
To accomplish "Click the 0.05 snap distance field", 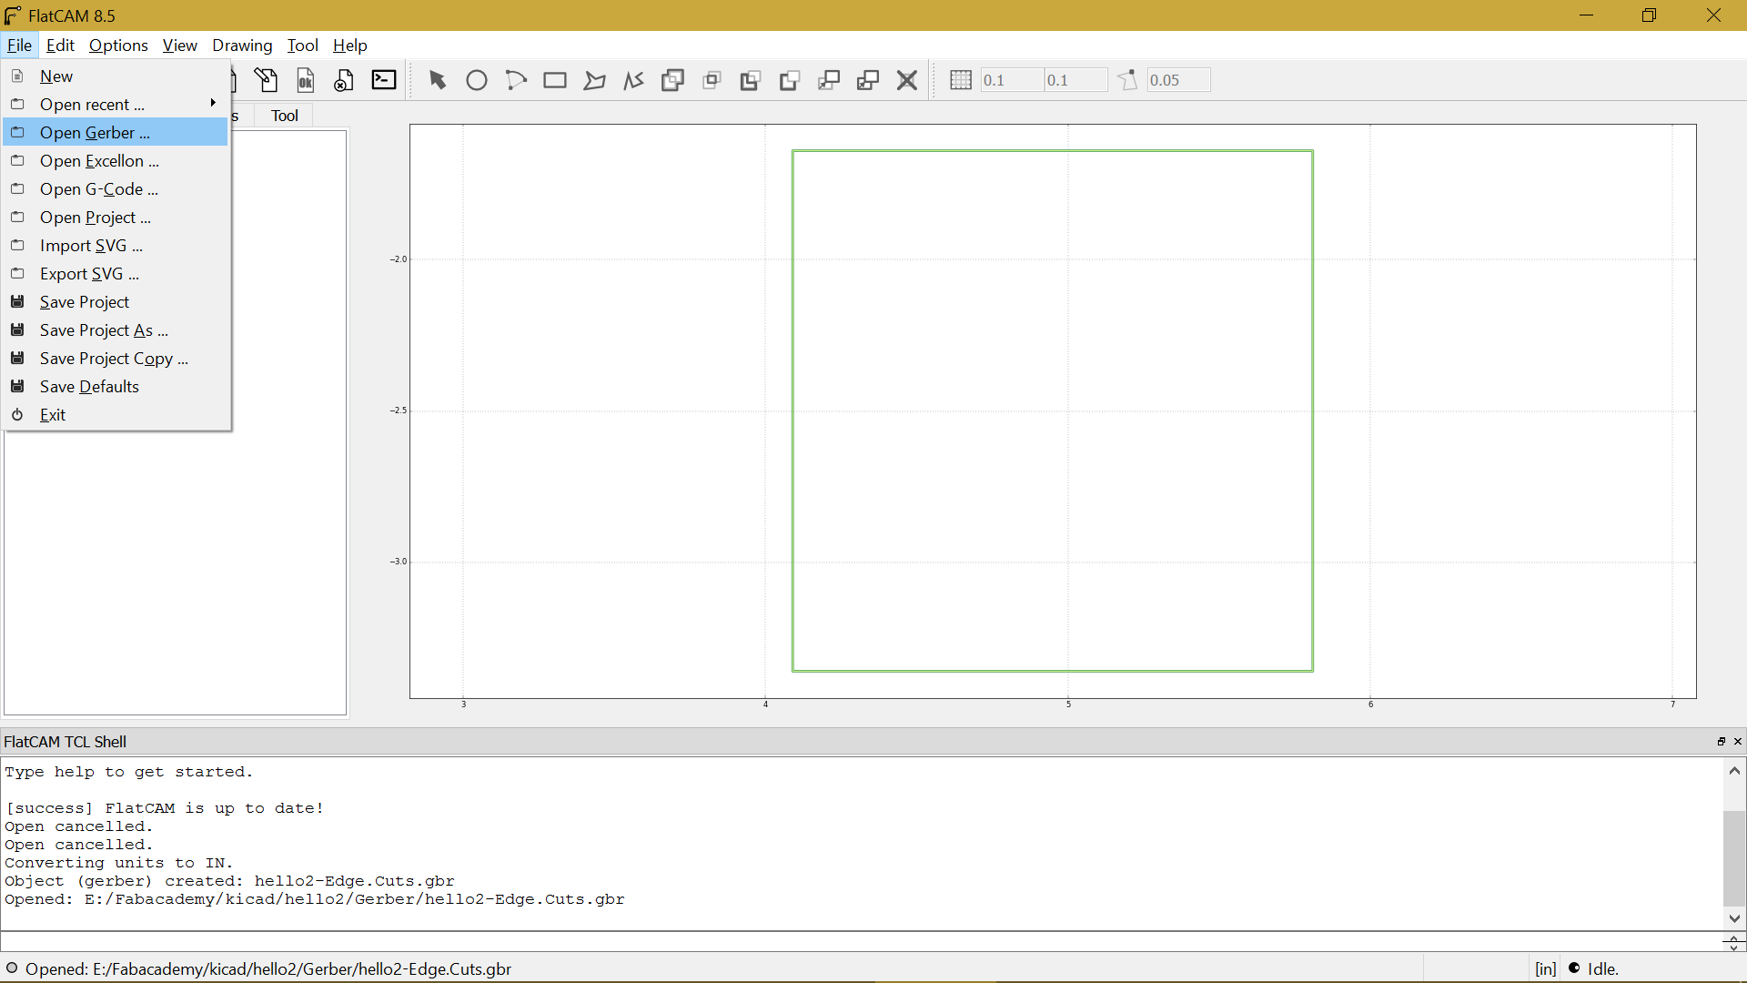I will pyautogui.click(x=1178, y=80).
